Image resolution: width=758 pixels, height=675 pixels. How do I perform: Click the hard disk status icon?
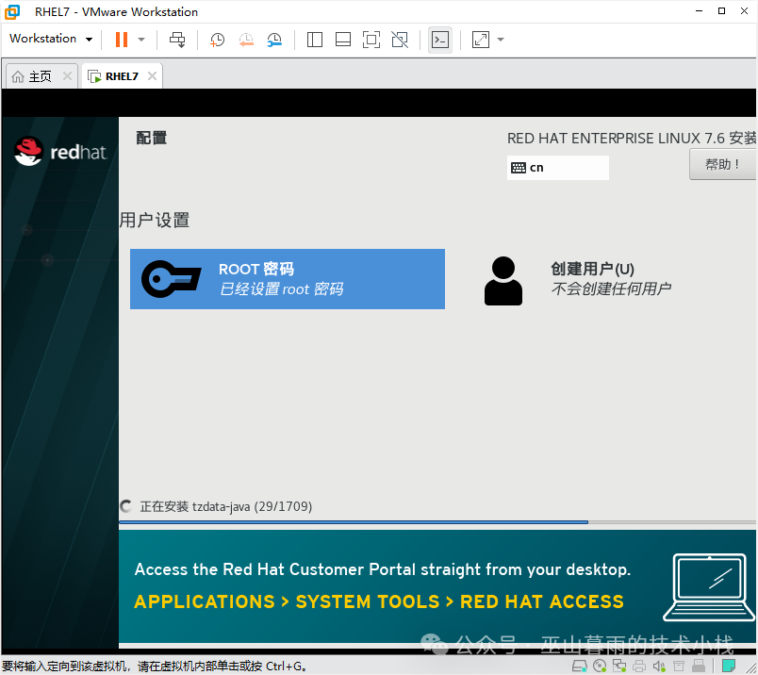click(579, 665)
